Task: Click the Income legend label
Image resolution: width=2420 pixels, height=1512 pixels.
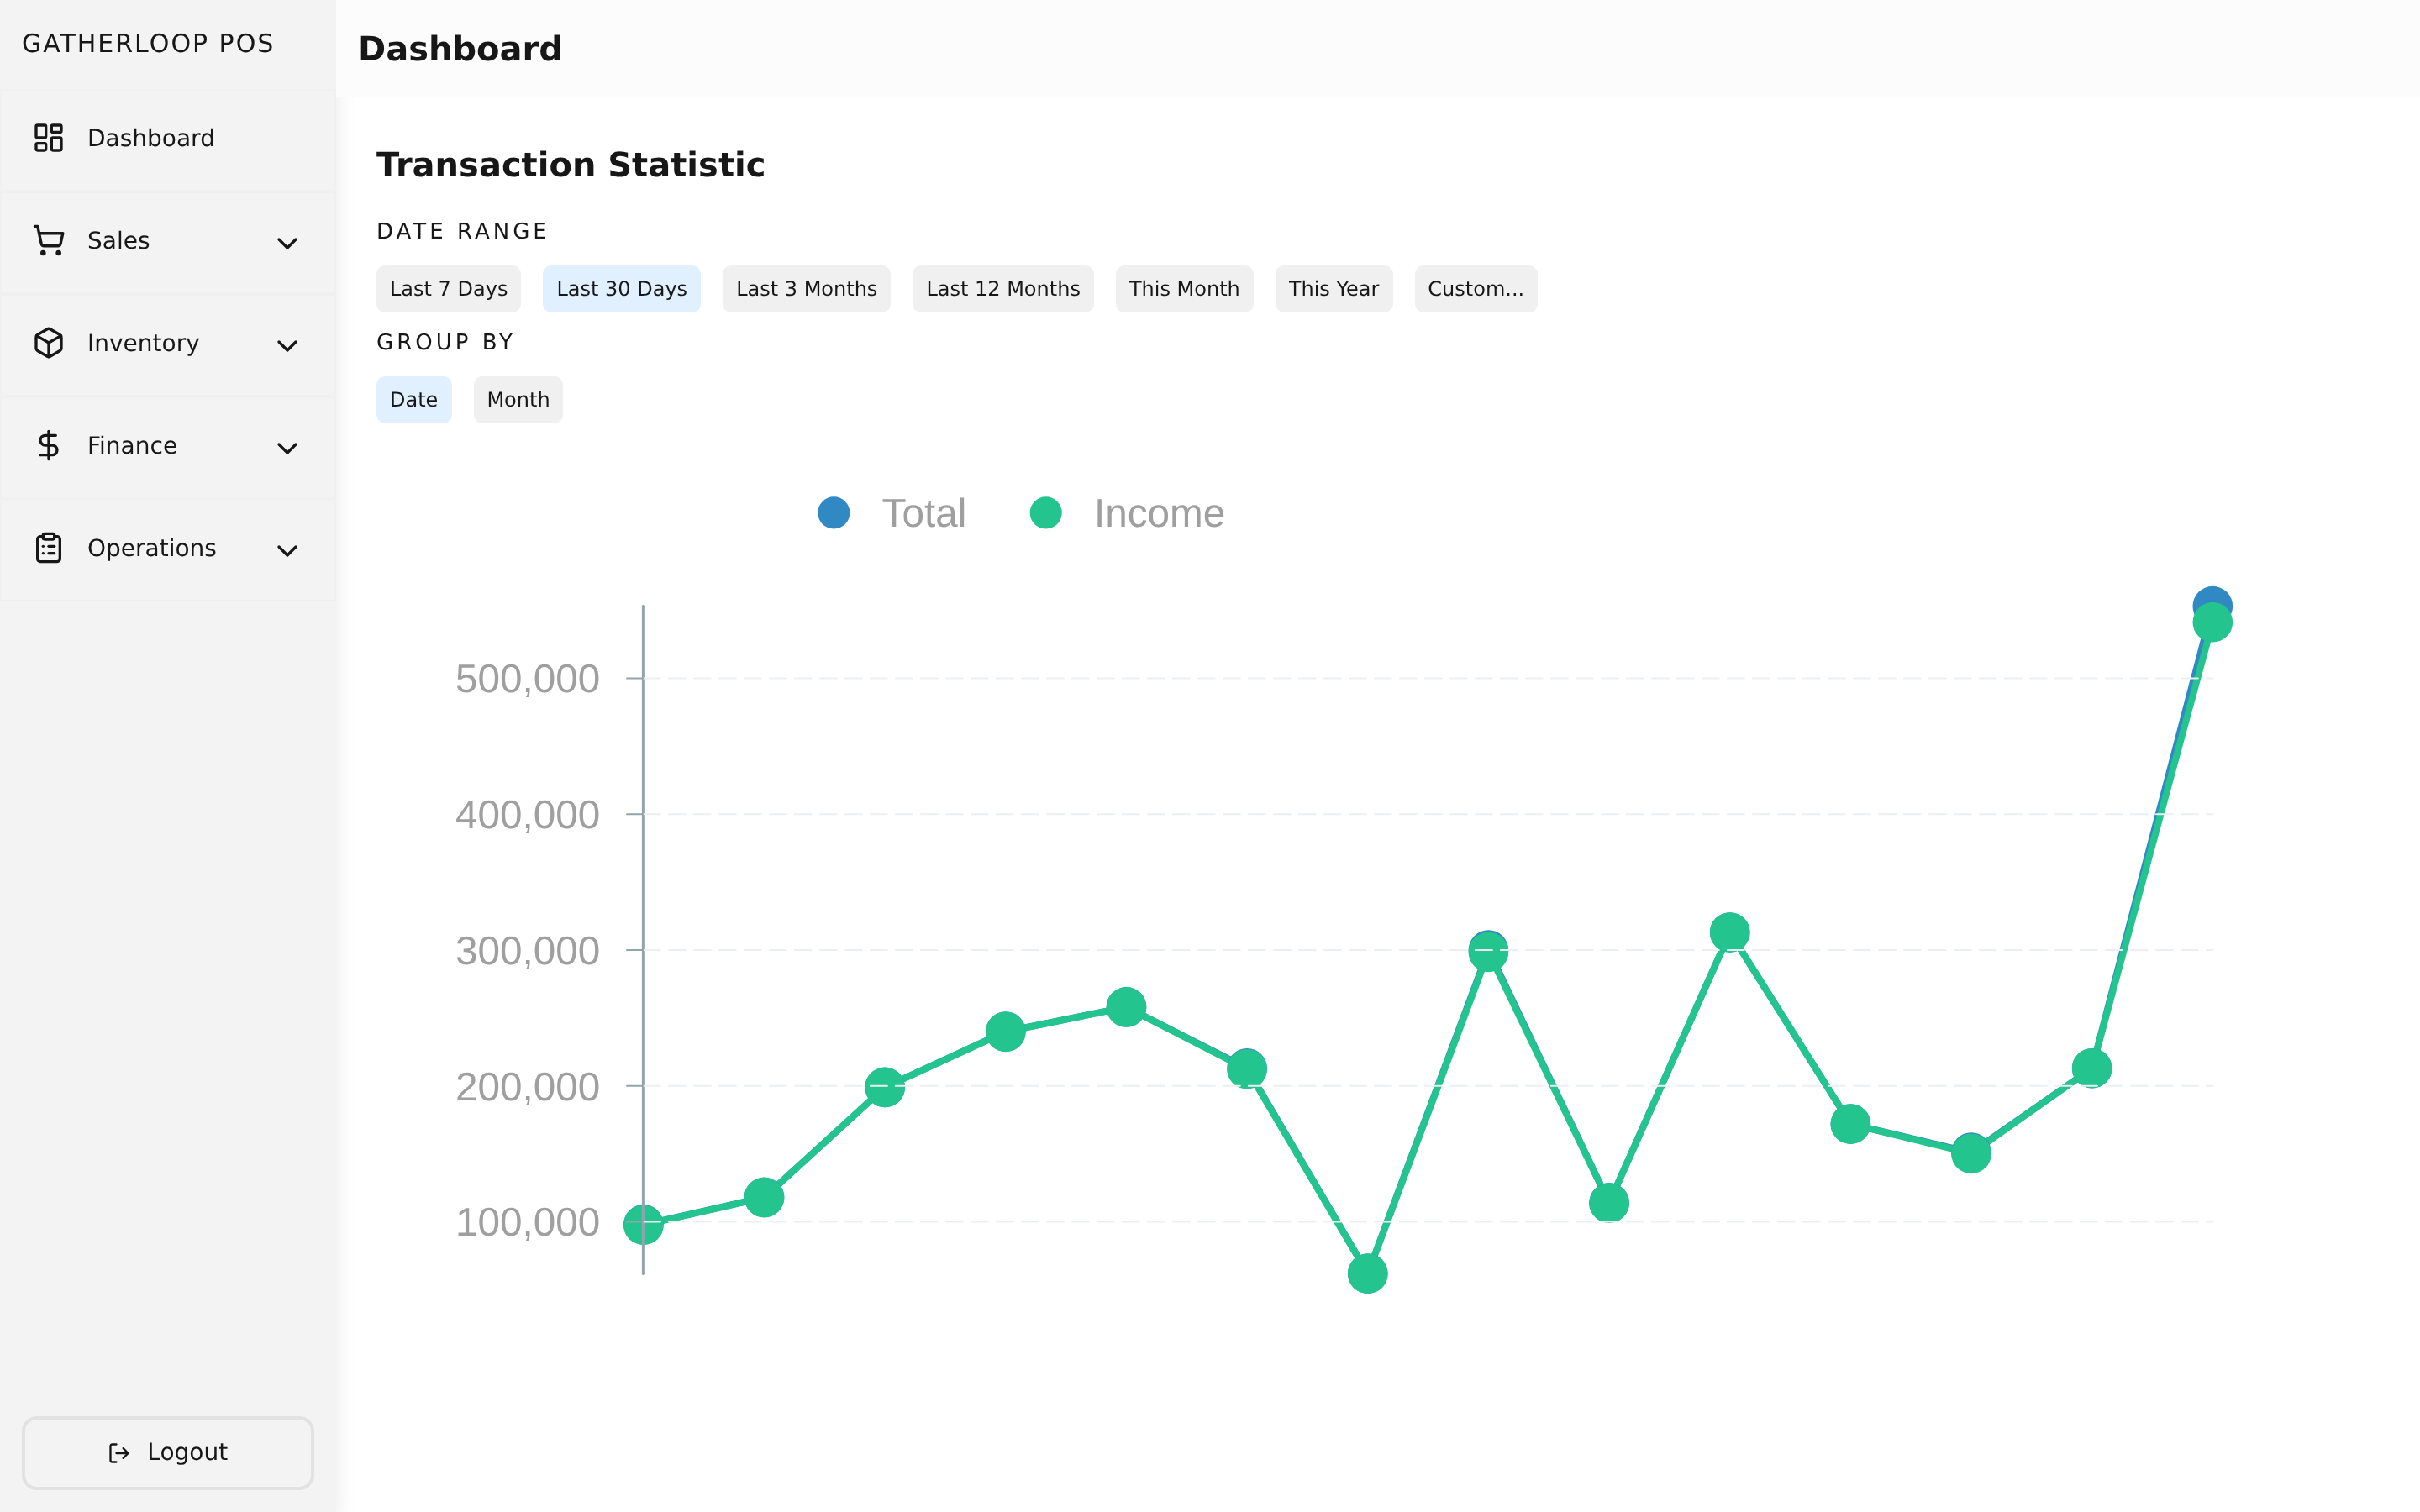Action: [1159, 513]
